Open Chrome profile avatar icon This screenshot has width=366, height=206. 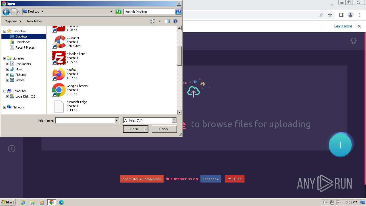(351, 15)
